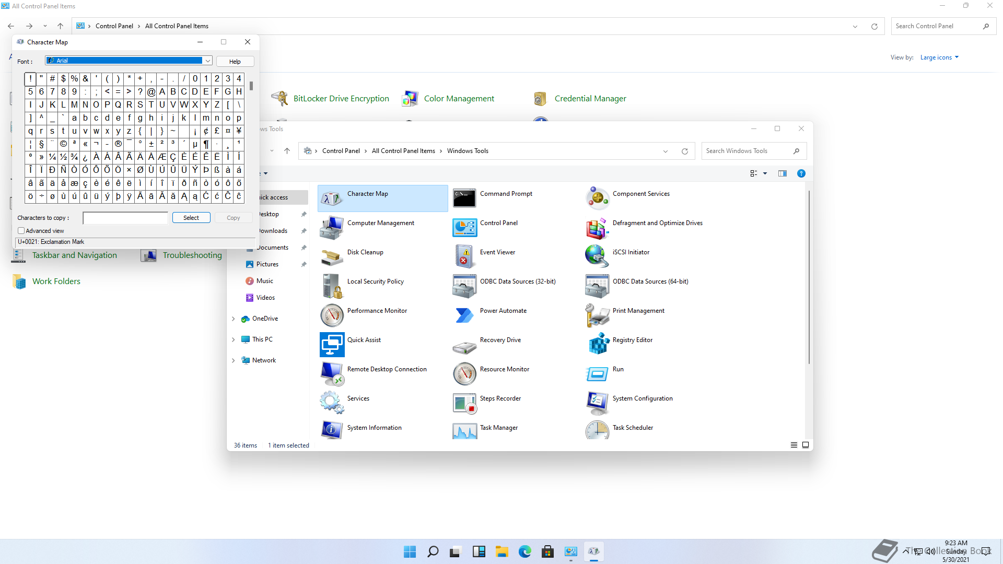Select the © character in Character Map

pos(63,144)
